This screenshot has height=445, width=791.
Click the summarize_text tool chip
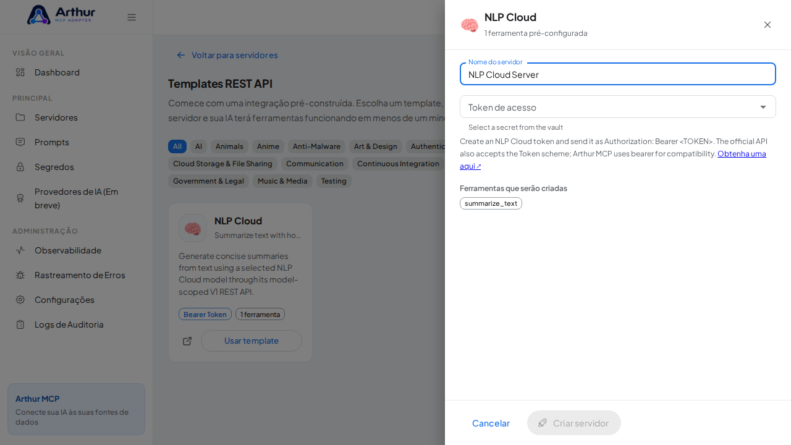point(491,203)
